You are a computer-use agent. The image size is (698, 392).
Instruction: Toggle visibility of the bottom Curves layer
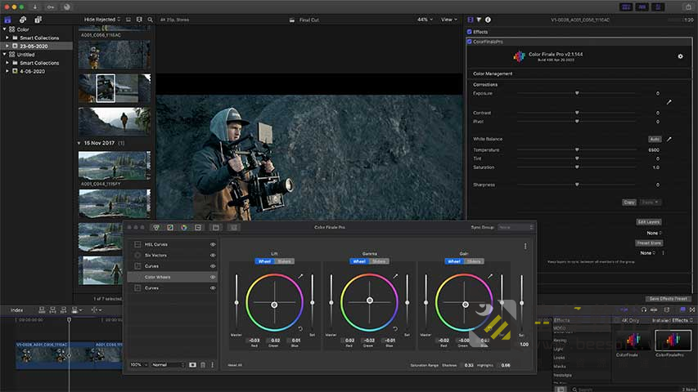[213, 288]
